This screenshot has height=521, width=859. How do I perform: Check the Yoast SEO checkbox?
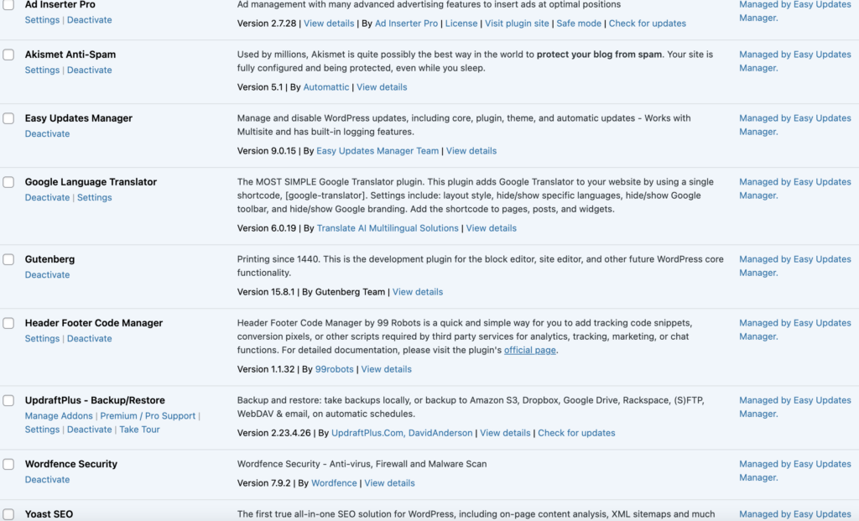click(8, 514)
